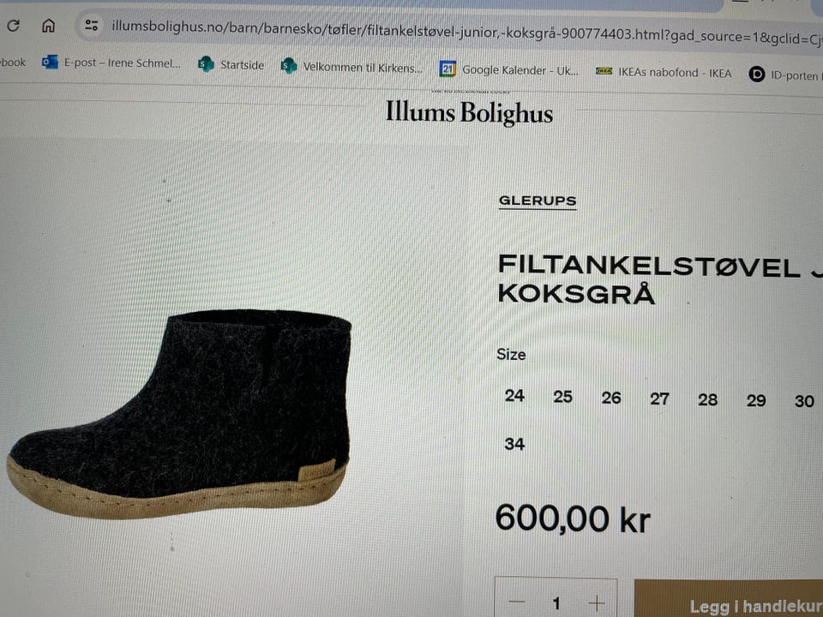The image size is (823, 617).
Task: Open site information icon in address bar
Action: click(x=92, y=25)
